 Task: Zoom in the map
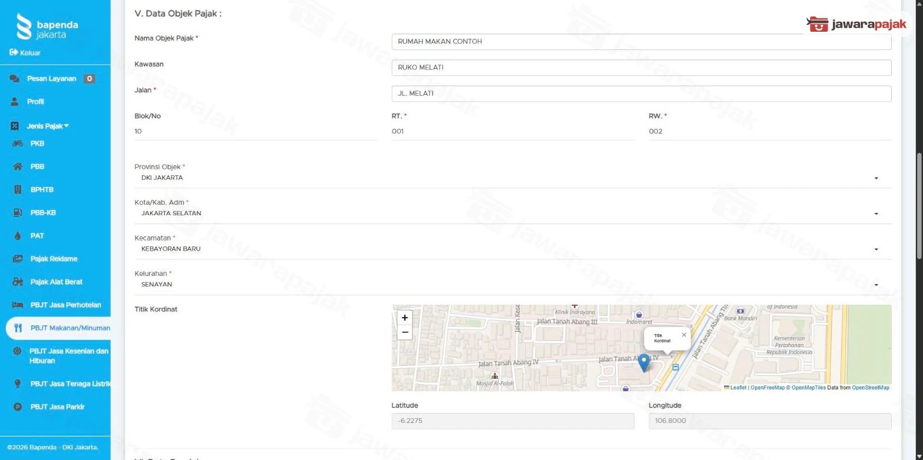[x=404, y=318]
